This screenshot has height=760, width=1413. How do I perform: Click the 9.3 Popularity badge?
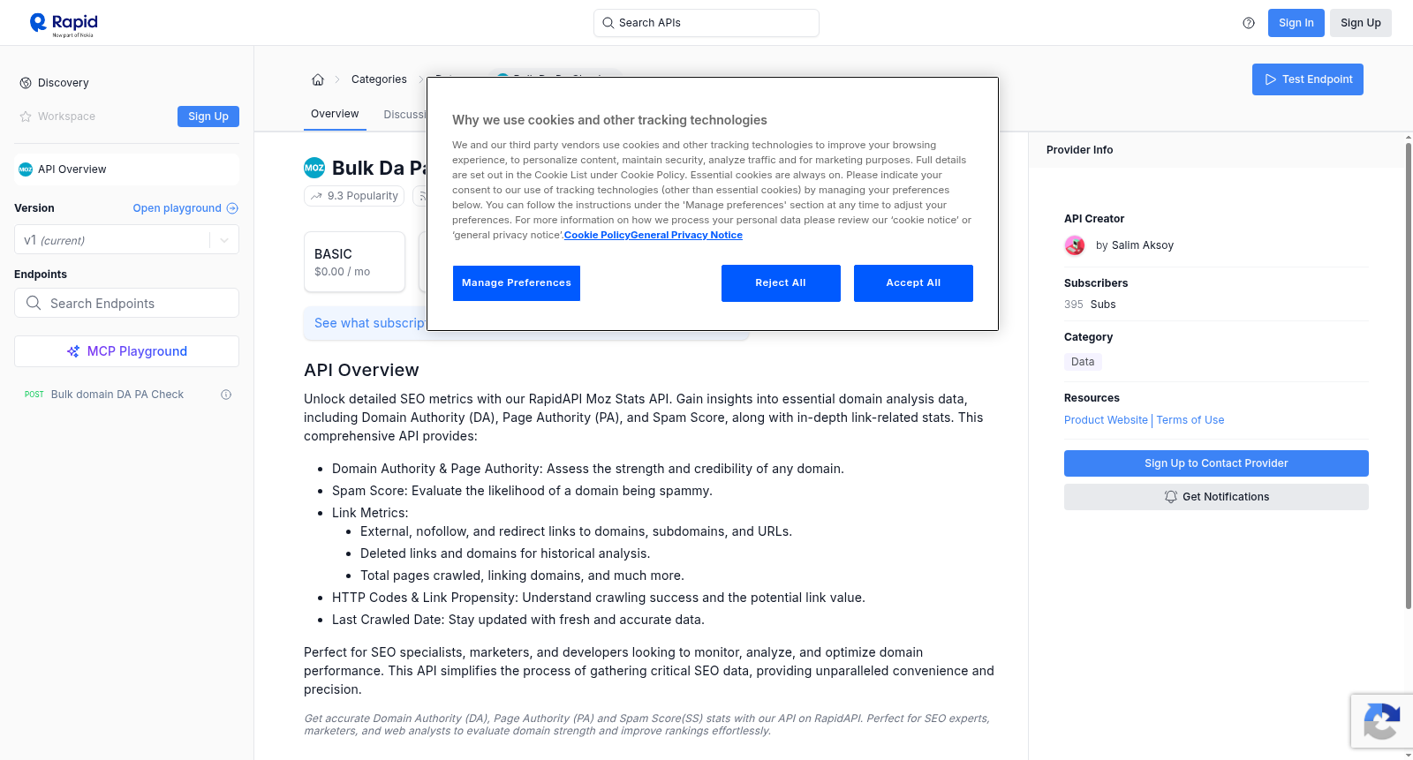point(354,196)
